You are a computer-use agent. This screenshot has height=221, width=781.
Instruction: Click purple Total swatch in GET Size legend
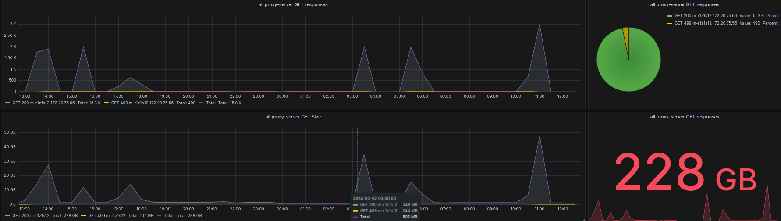click(x=160, y=216)
